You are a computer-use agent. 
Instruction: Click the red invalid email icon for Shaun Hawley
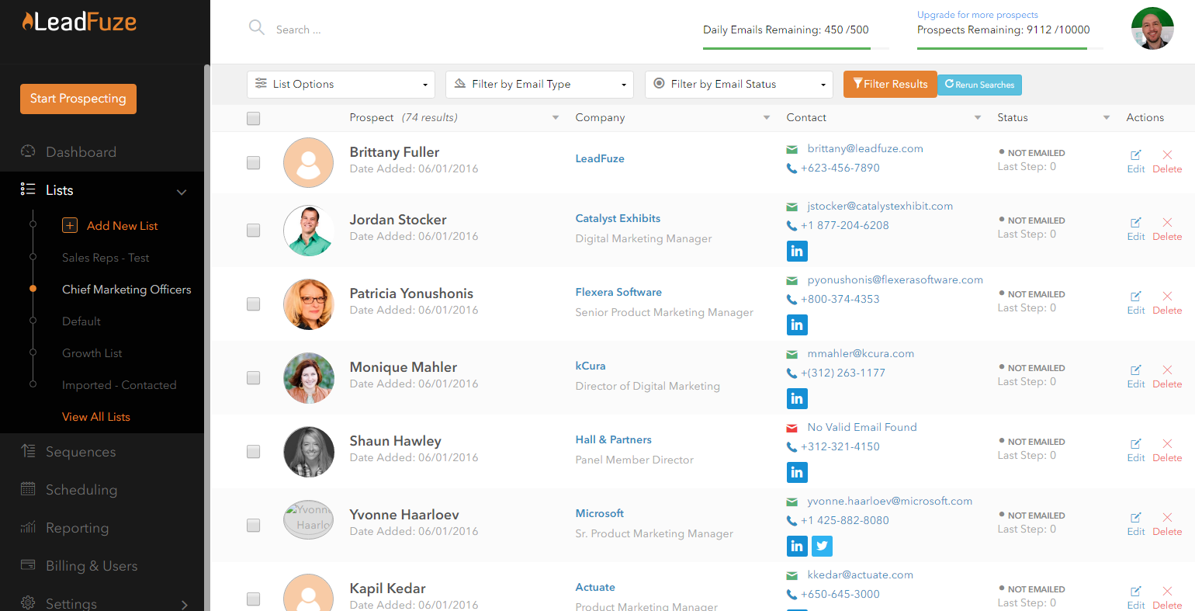click(x=792, y=428)
